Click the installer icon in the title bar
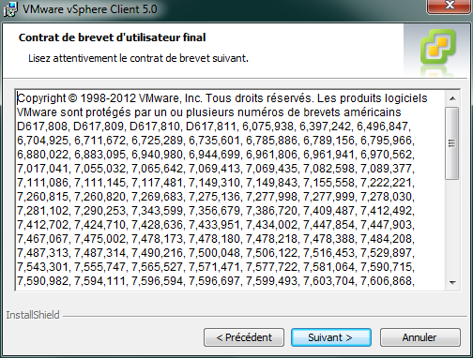The image size is (473, 358). [x=10, y=9]
